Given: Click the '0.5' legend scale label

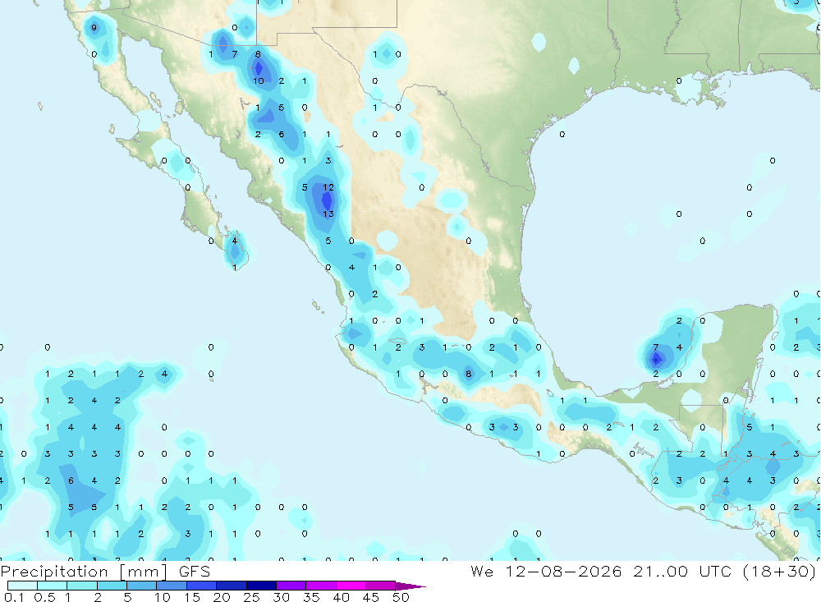Looking at the screenshot, I should 44,597.
